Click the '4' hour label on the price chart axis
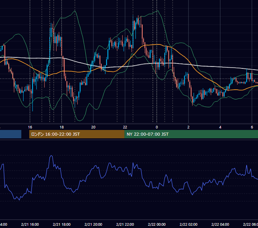258x228 pixels. point(220,127)
